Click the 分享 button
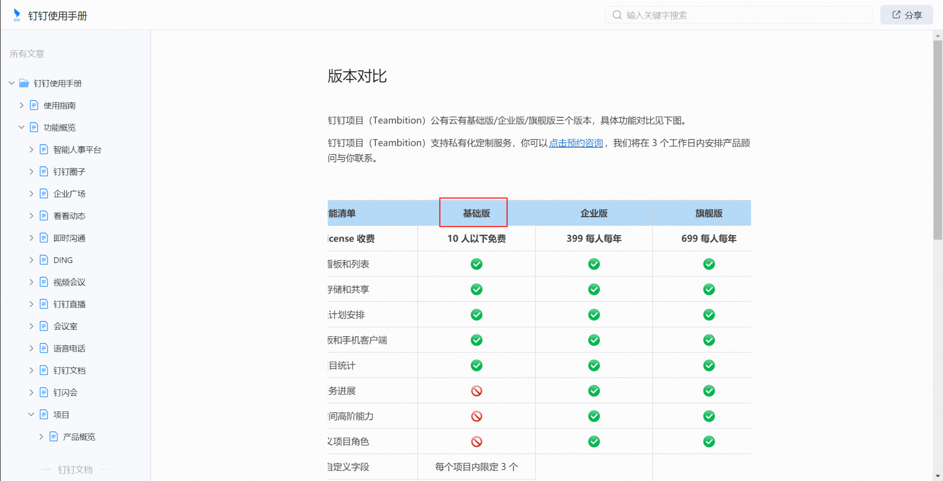943x481 pixels. click(906, 15)
